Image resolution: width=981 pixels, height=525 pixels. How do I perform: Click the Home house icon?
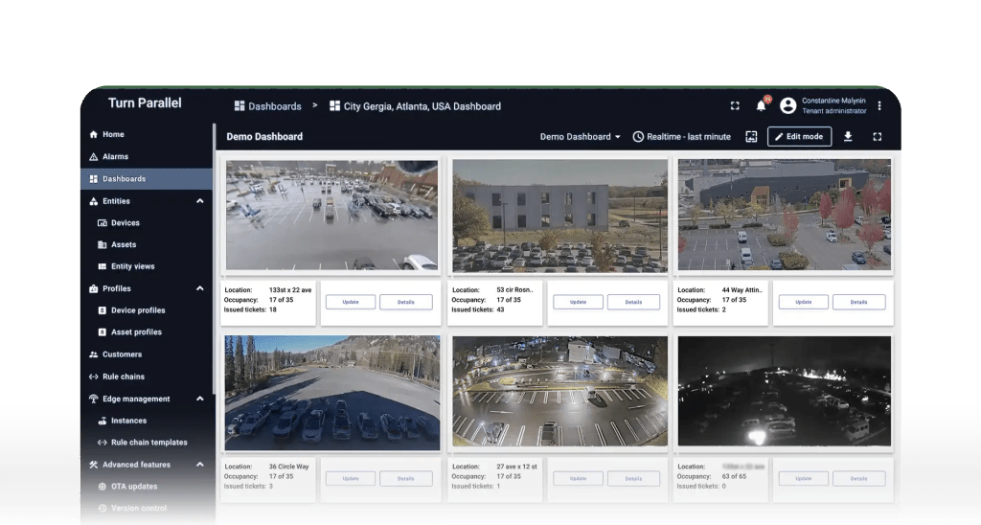pyautogui.click(x=94, y=134)
